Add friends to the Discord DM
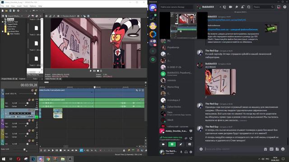 click(242, 7)
